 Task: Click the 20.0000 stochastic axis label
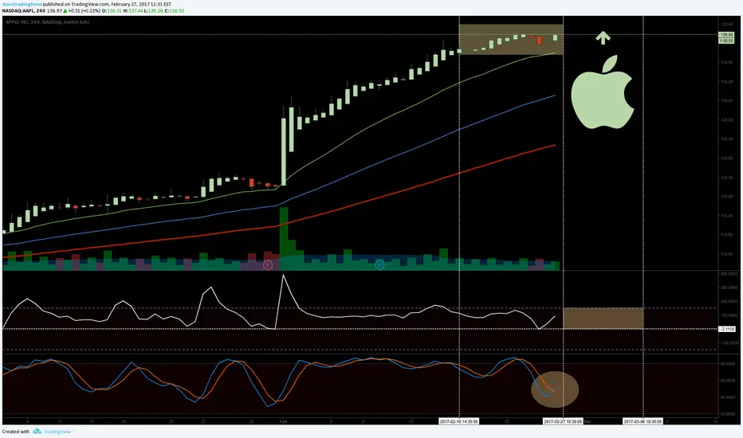click(729, 414)
